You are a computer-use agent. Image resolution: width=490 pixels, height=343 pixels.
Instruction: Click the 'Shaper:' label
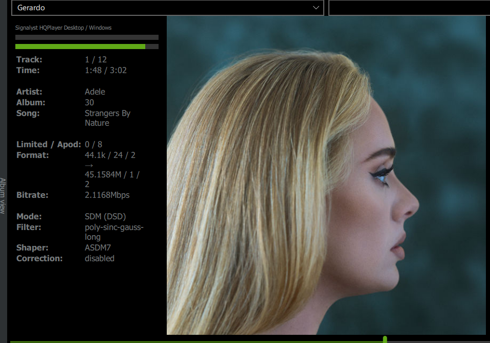pyautogui.click(x=32, y=248)
